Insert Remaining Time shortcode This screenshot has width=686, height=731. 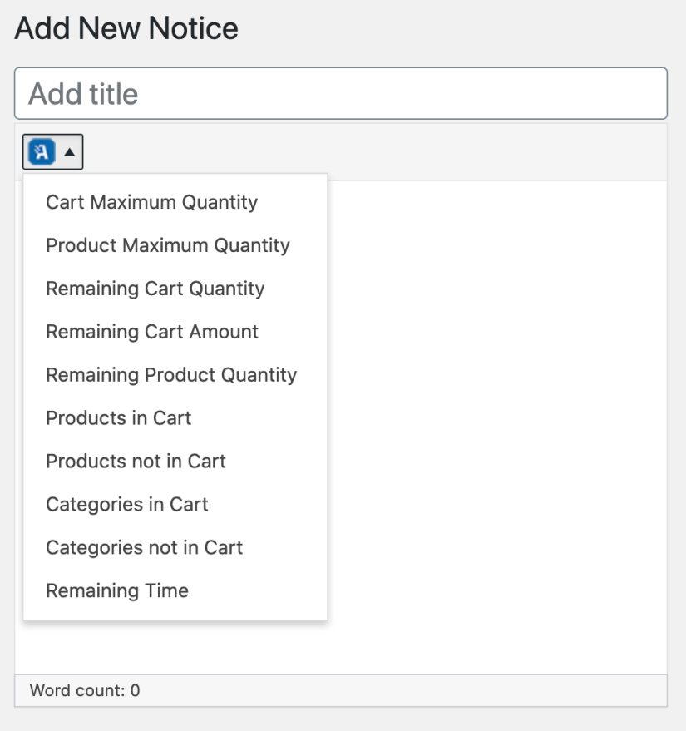(x=116, y=591)
